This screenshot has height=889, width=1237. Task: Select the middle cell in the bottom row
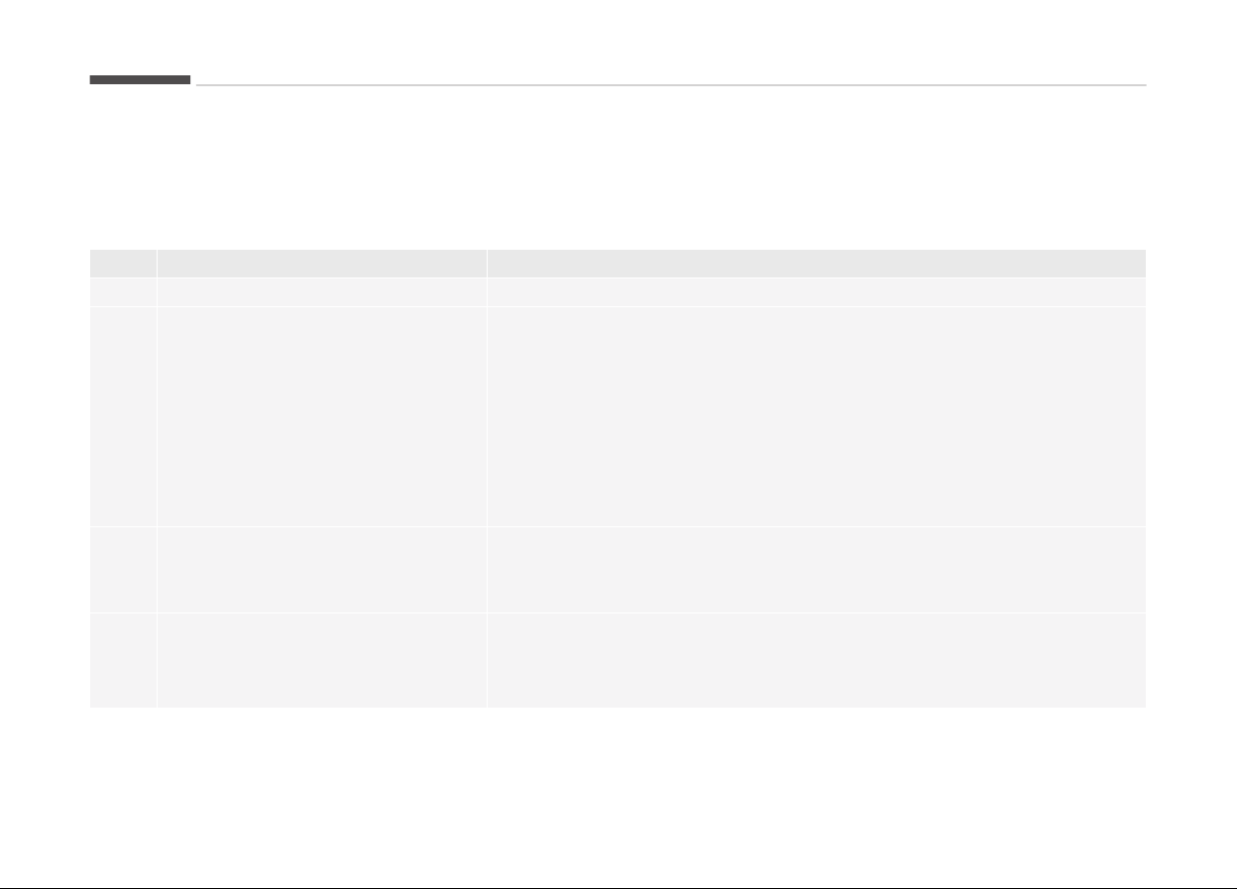point(321,660)
